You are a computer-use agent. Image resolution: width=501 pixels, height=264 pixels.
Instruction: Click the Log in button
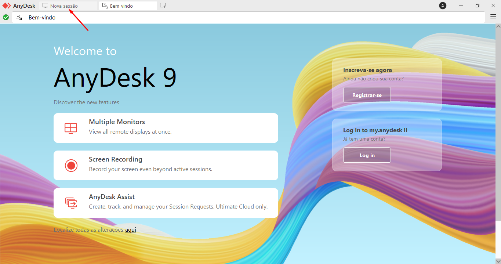point(367,155)
